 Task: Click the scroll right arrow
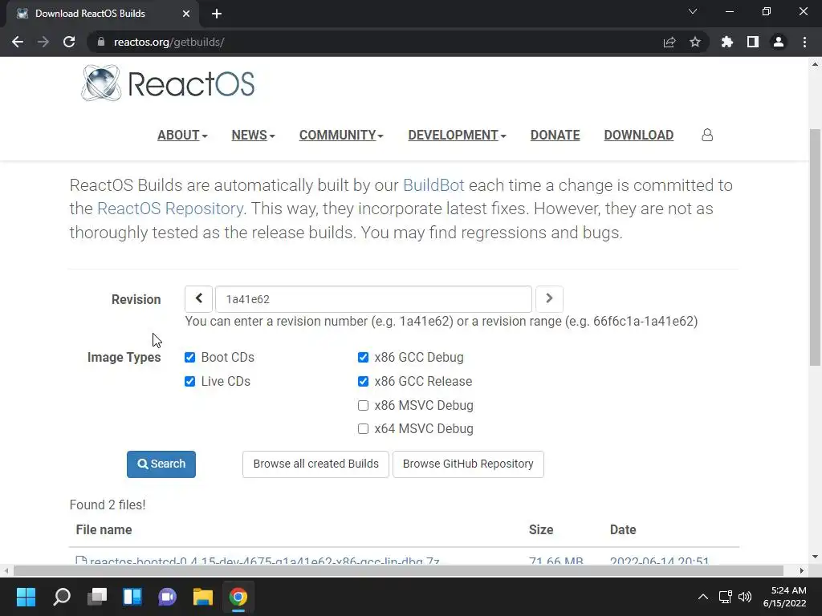coord(802,570)
